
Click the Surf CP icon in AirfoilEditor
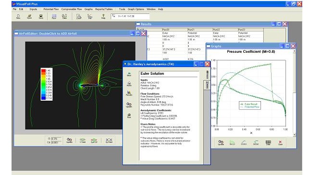[x=94, y=140]
